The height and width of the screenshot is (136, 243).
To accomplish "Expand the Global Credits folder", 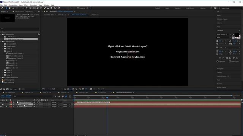I will (x=3, y=46).
